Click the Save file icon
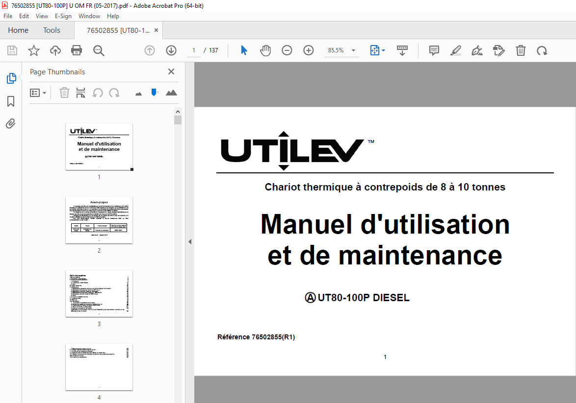 [x=12, y=50]
